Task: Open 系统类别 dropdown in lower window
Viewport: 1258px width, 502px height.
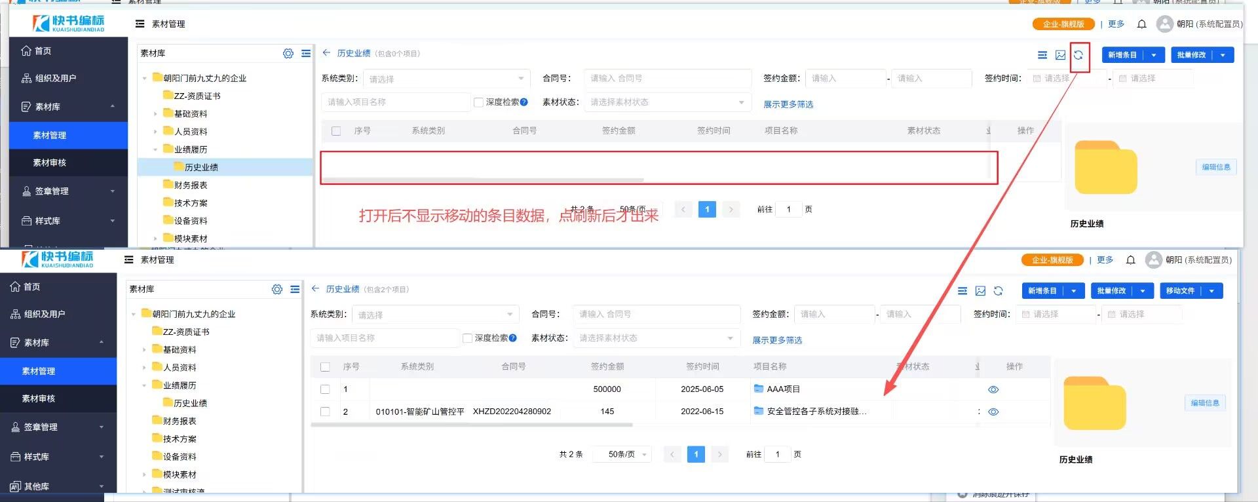Action: coord(435,315)
